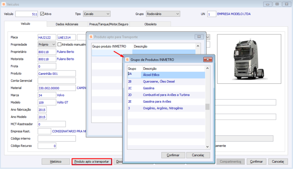Click EMPRESA MODELO LTDA text

[x=234, y=14]
